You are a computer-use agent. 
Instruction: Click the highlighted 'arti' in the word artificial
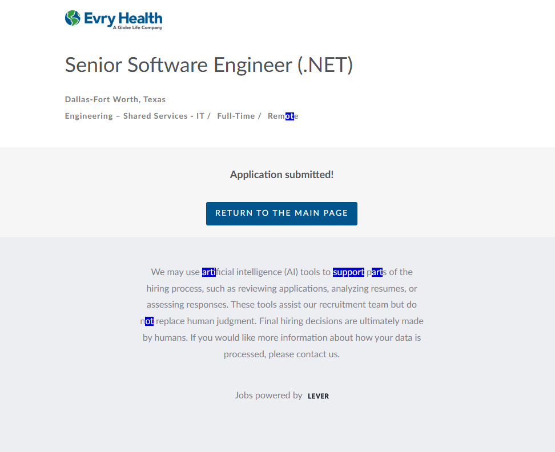208,272
